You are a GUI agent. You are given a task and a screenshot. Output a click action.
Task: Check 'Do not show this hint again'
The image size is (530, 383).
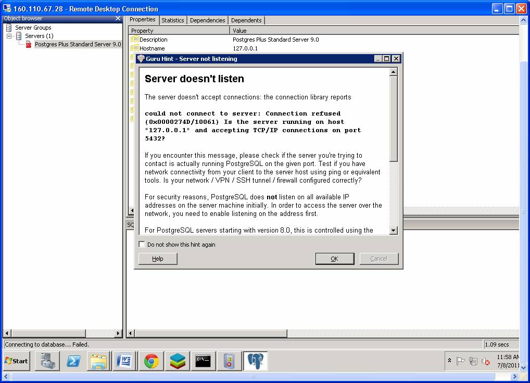pyautogui.click(x=142, y=244)
